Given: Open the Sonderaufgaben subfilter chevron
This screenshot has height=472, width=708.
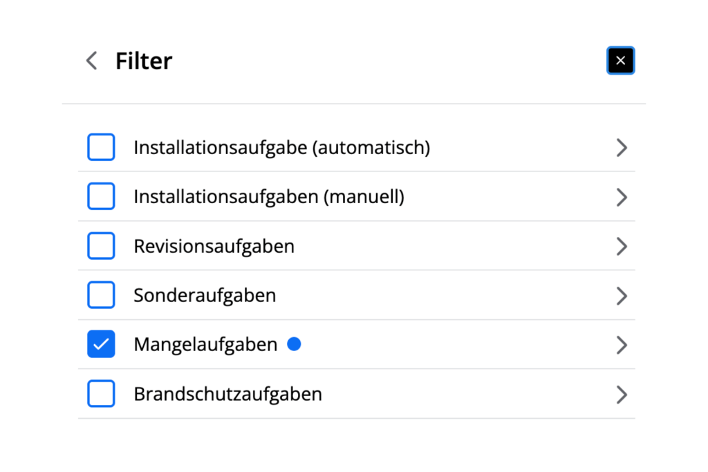Looking at the screenshot, I should (621, 295).
